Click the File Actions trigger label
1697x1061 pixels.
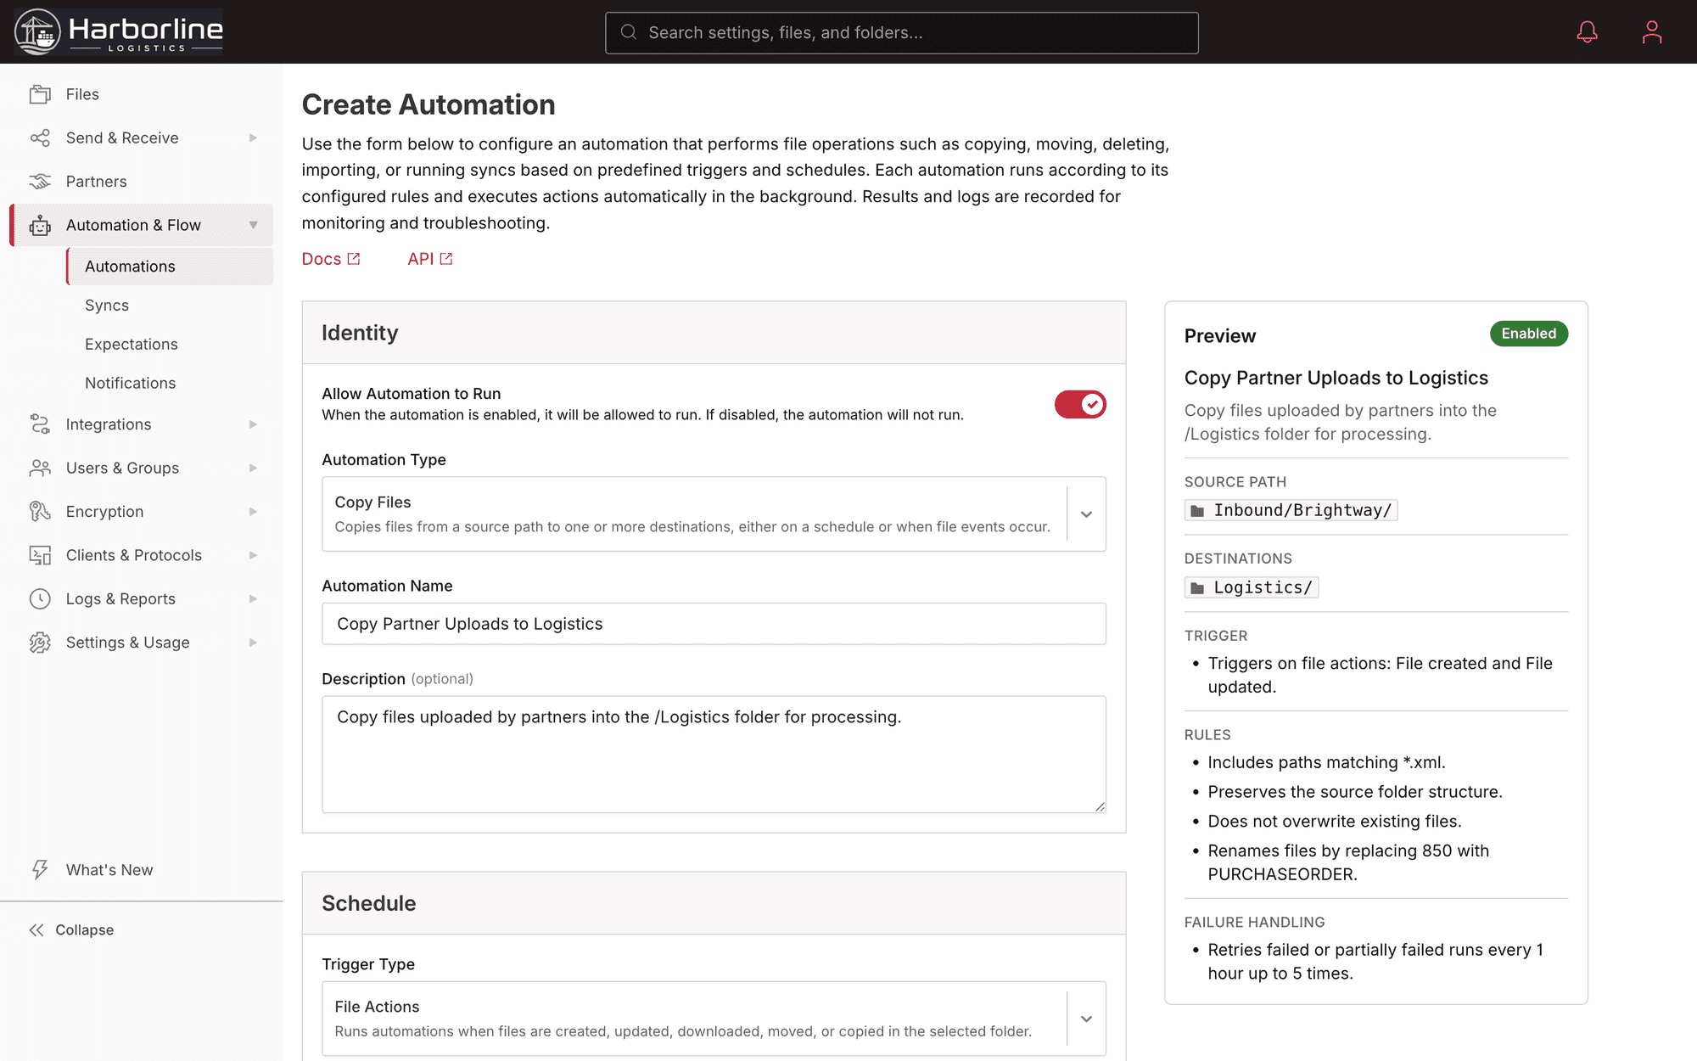(x=377, y=1007)
